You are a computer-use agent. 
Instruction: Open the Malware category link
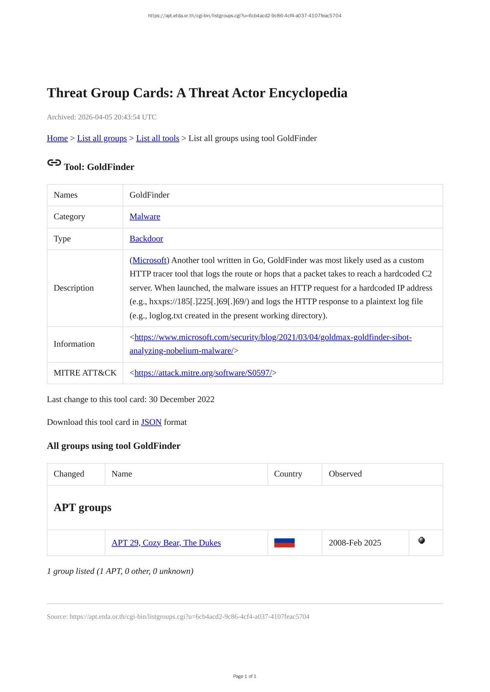pyautogui.click(x=145, y=217)
